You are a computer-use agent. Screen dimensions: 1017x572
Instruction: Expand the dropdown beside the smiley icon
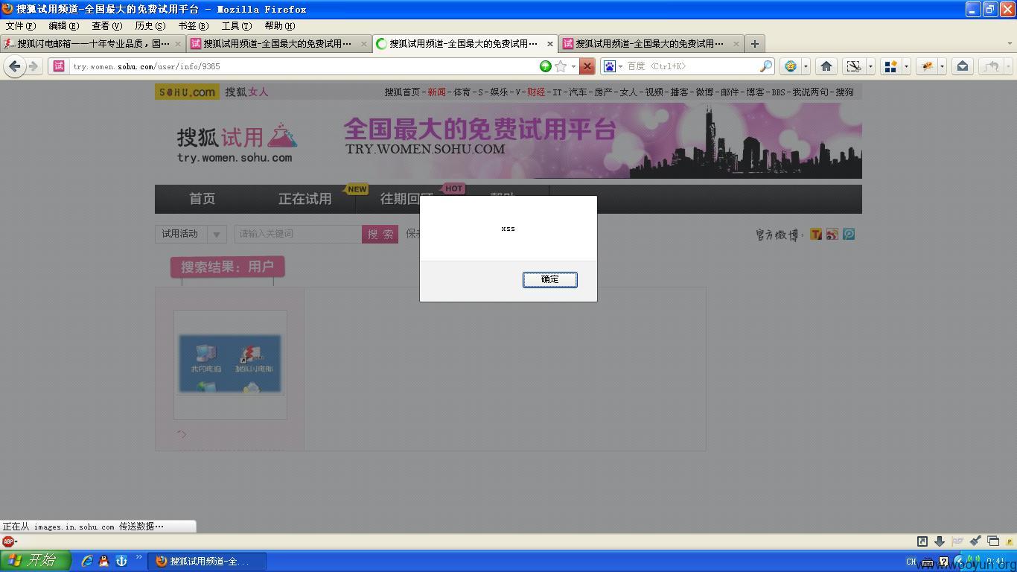tap(806, 66)
